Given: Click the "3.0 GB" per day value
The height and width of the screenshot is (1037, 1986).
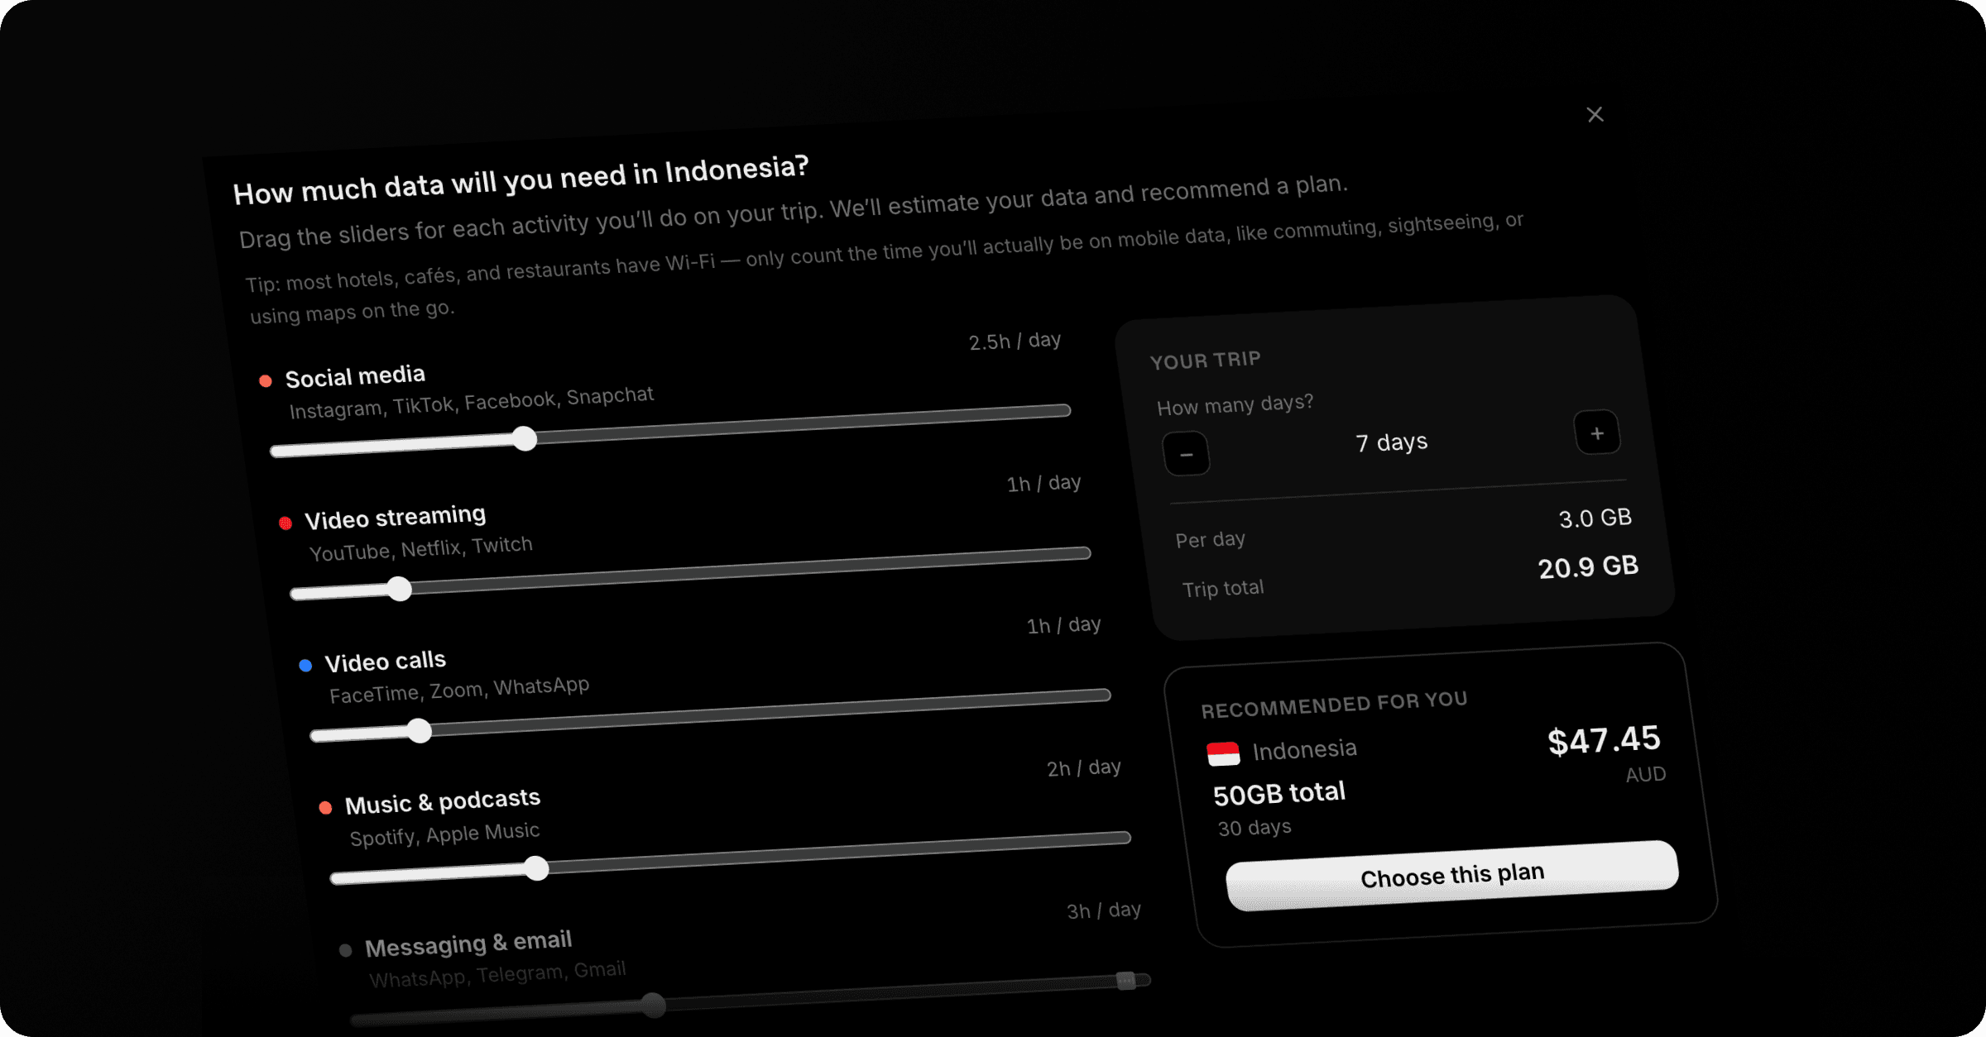Looking at the screenshot, I should (1595, 518).
